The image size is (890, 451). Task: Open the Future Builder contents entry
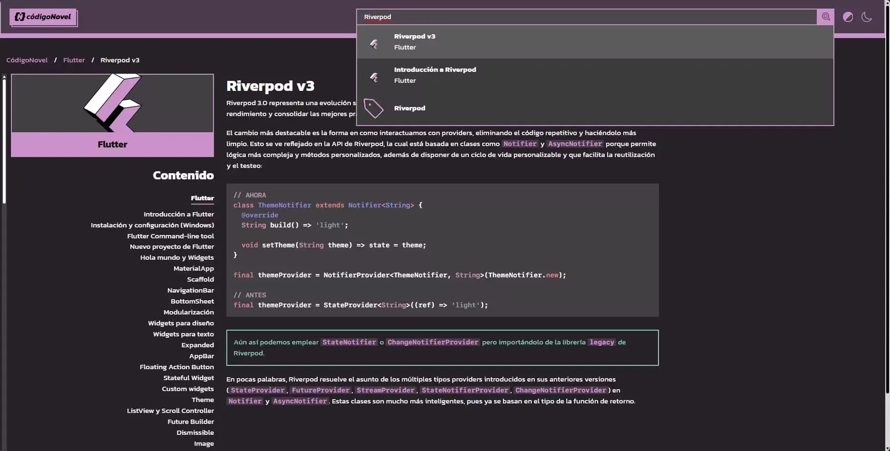[x=191, y=422]
